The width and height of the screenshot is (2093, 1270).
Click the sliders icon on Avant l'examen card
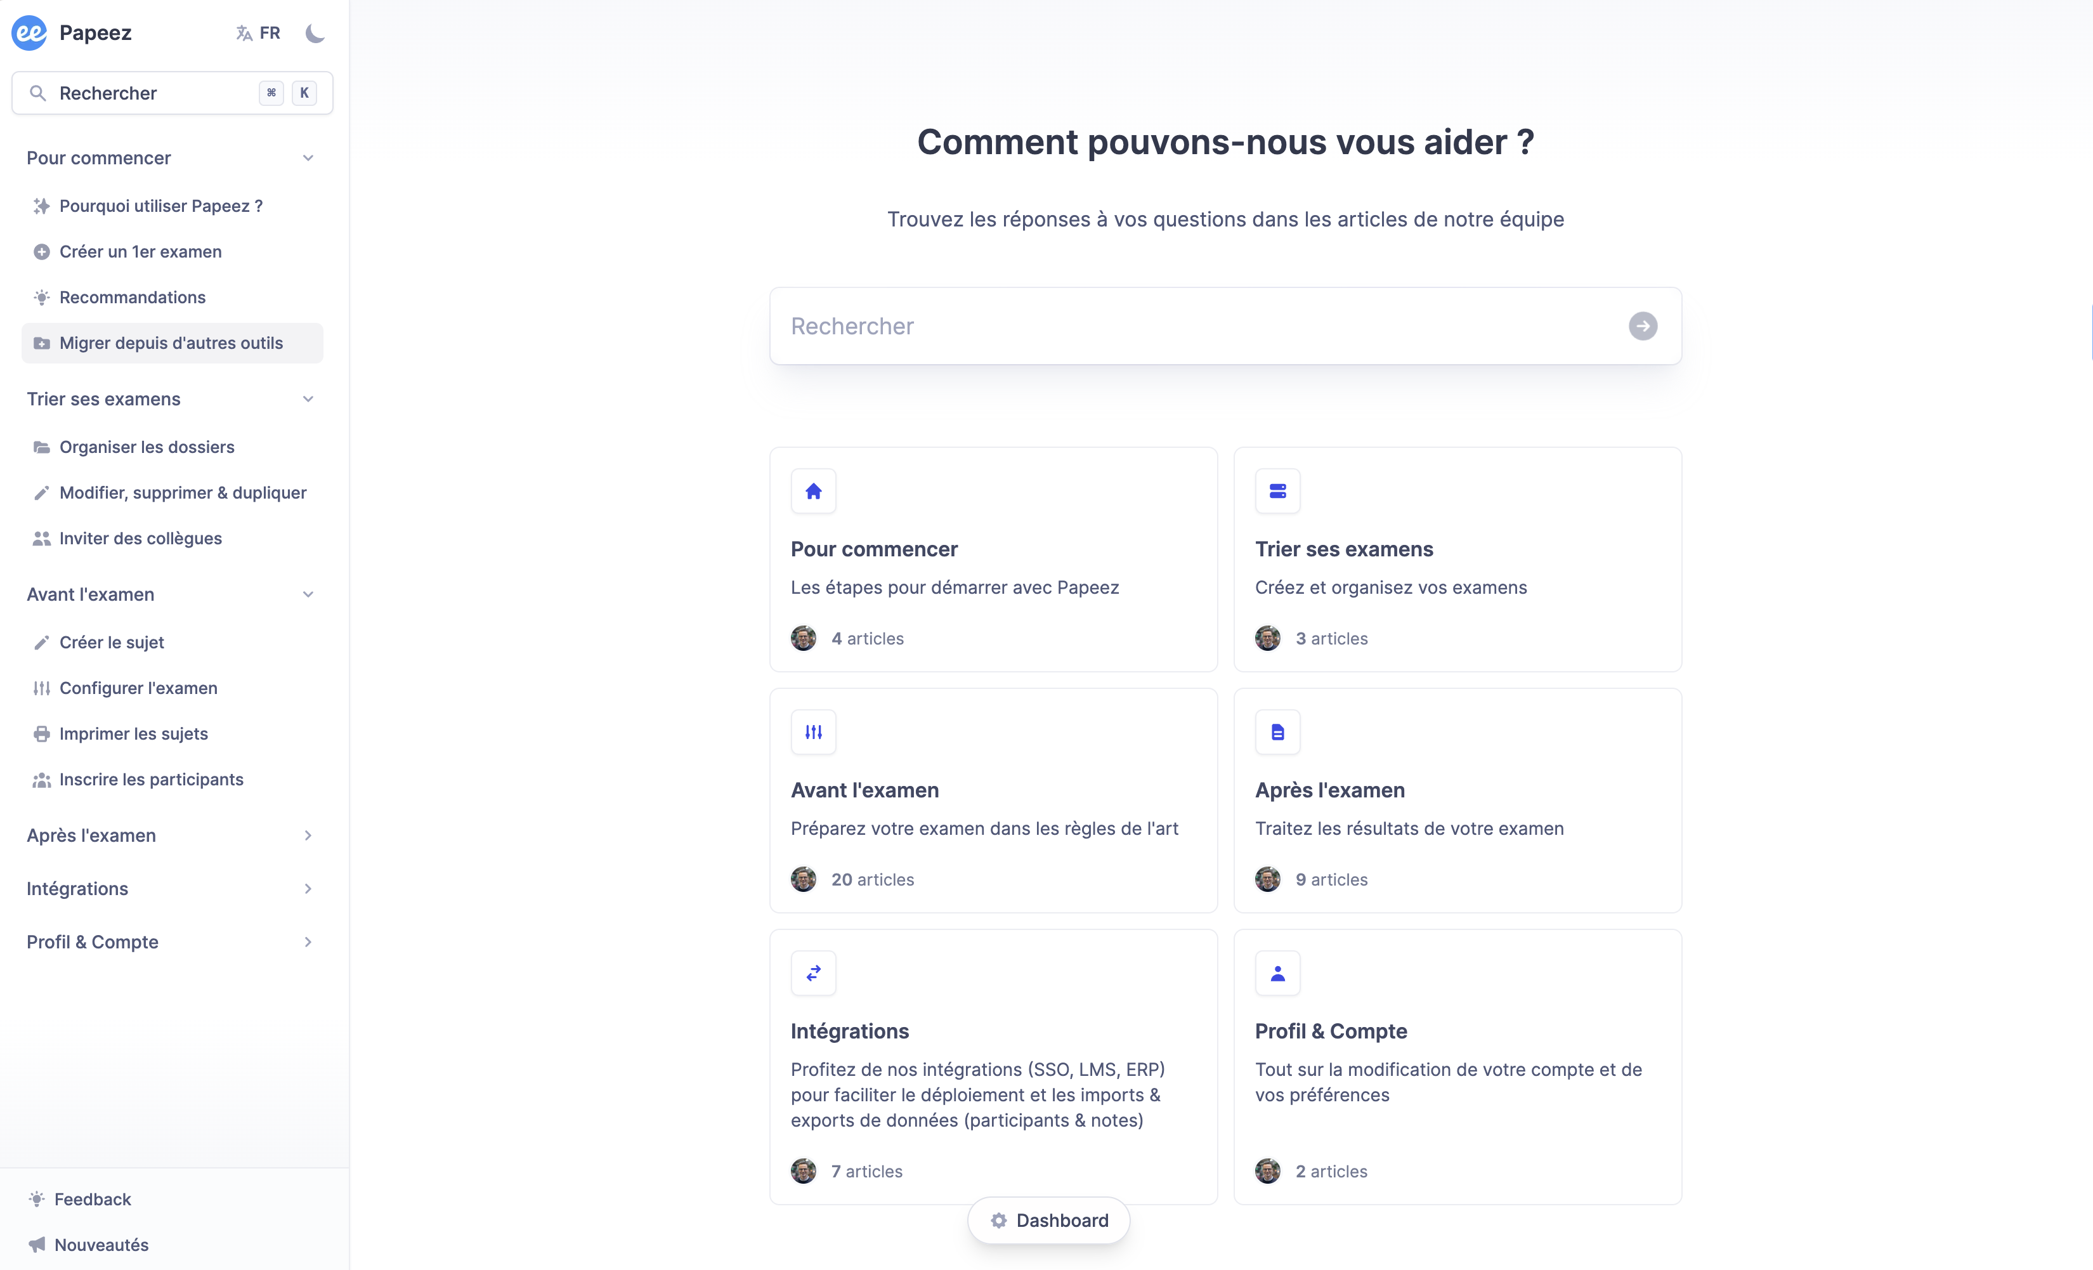tap(813, 732)
